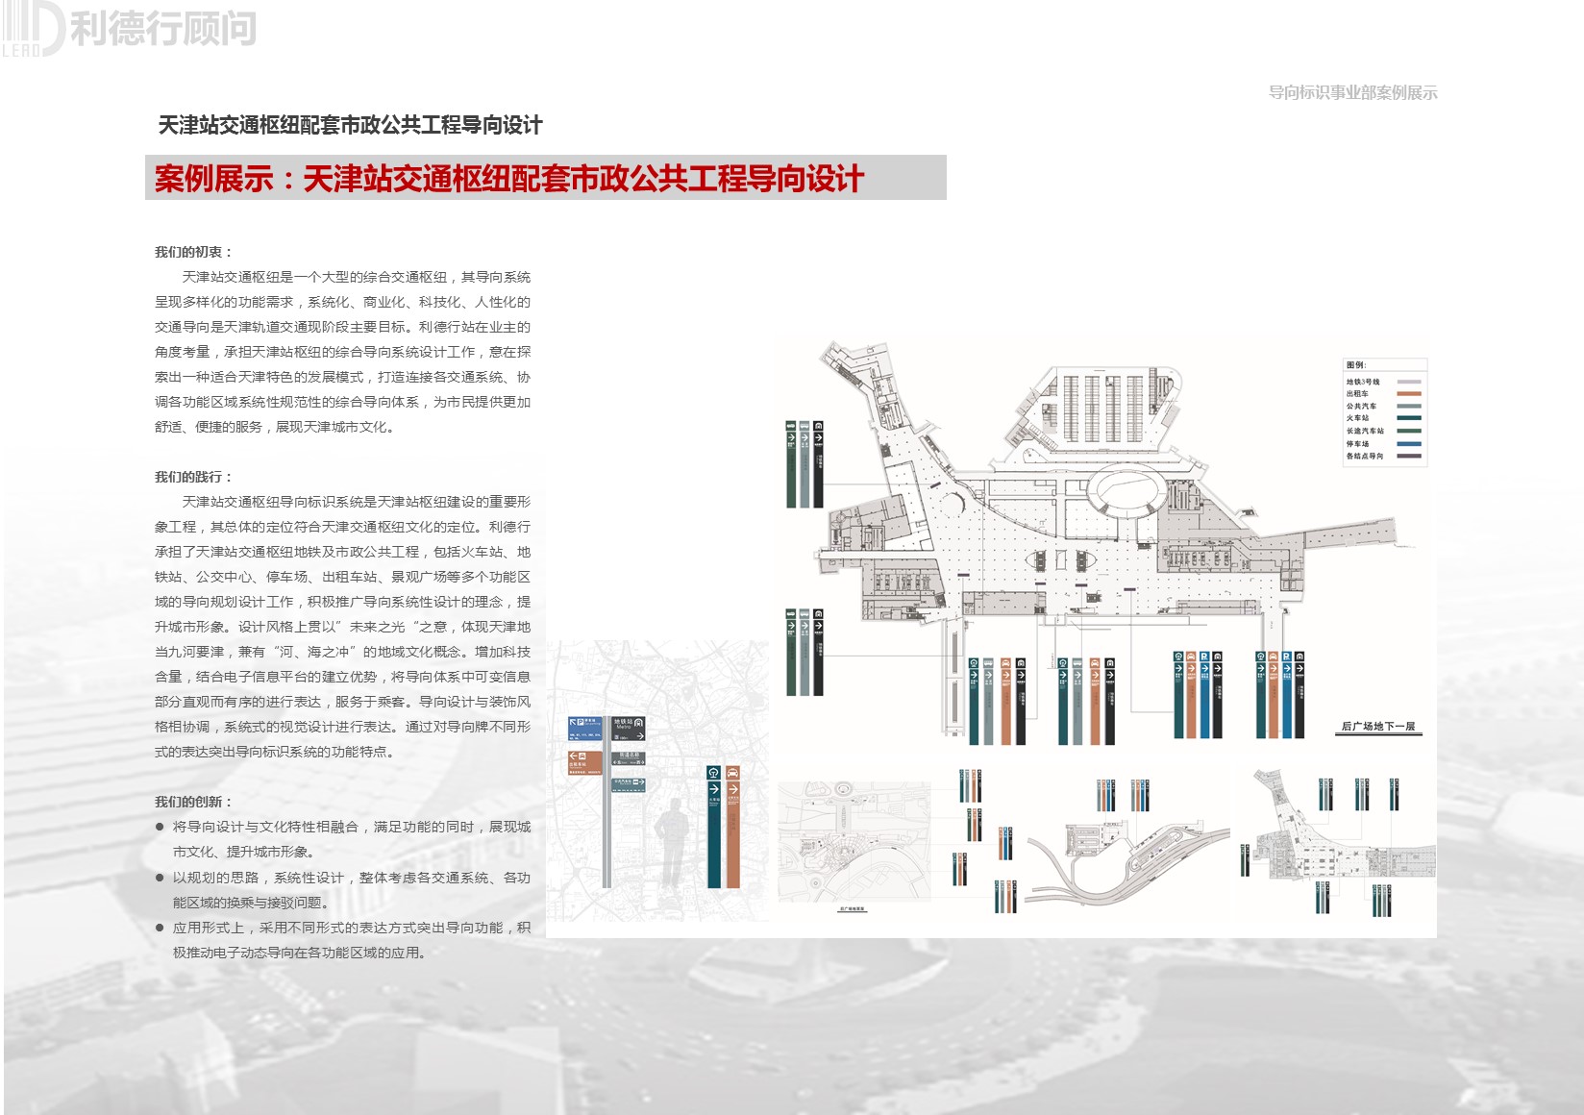Select the 公共汽车 legend color swatch
The height and width of the screenshot is (1115, 1584).
(x=1409, y=406)
